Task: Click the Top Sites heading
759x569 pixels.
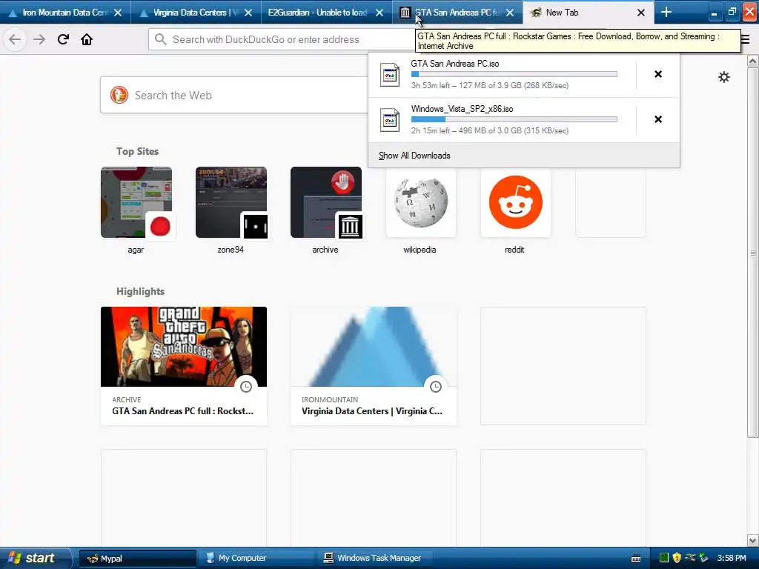Action: (137, 151)
